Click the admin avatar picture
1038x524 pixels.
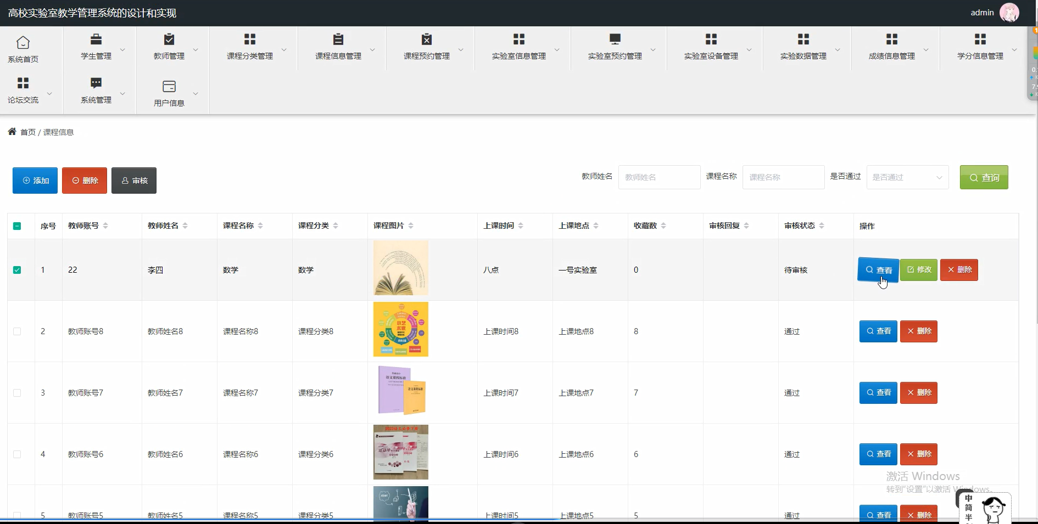[1009, 12]
